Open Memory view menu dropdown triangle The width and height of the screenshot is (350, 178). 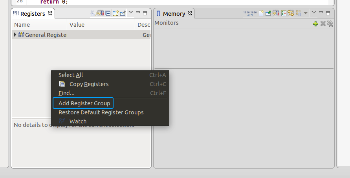click(x=314, y=13)
